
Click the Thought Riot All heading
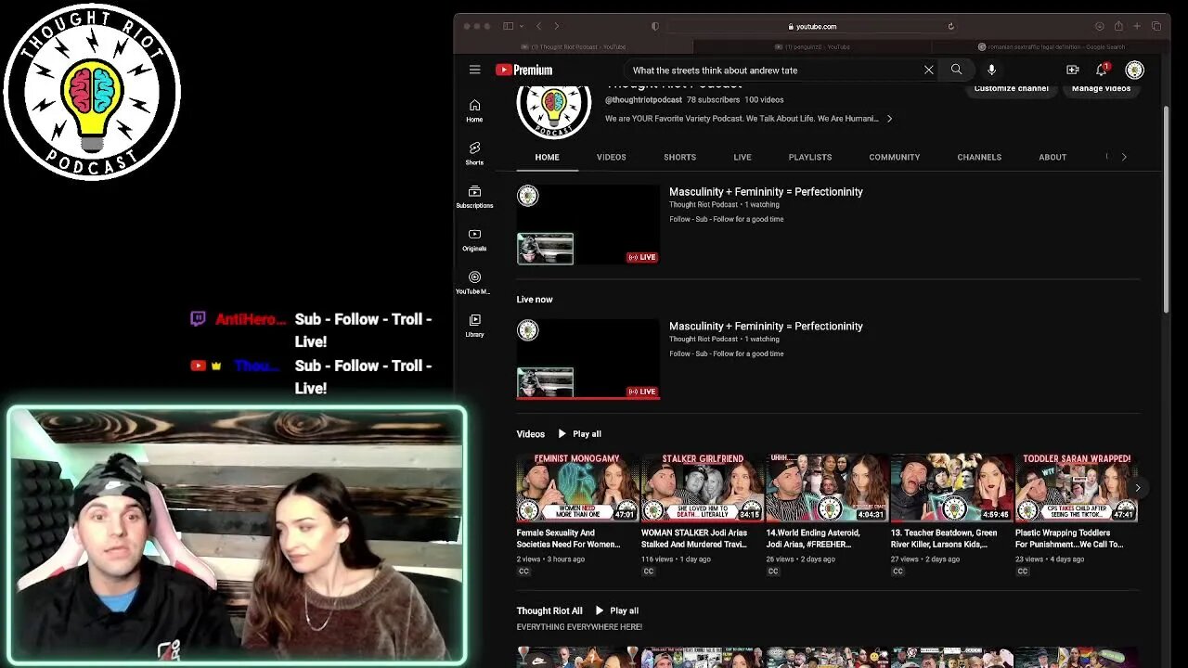(549, 610)
